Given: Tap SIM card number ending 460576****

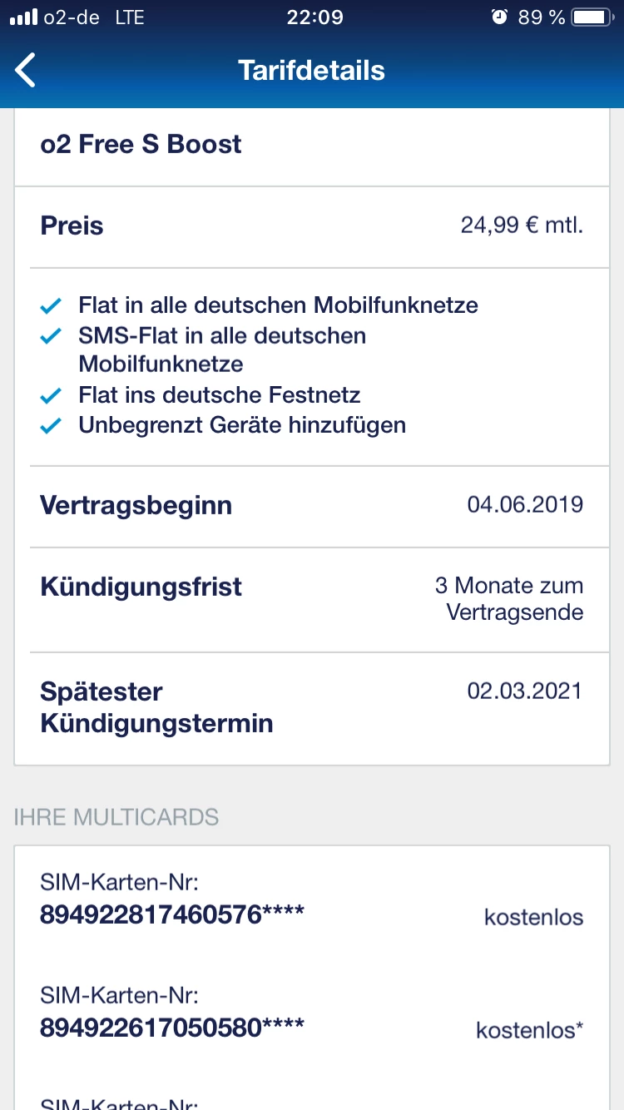Looking at the screenshot, I should coord(172,915).
